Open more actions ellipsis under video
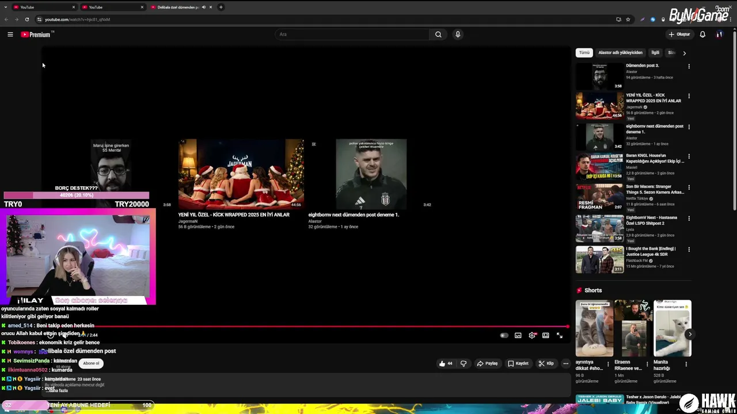737x414 pixels. pyautogui.click(x=565, y=363)
